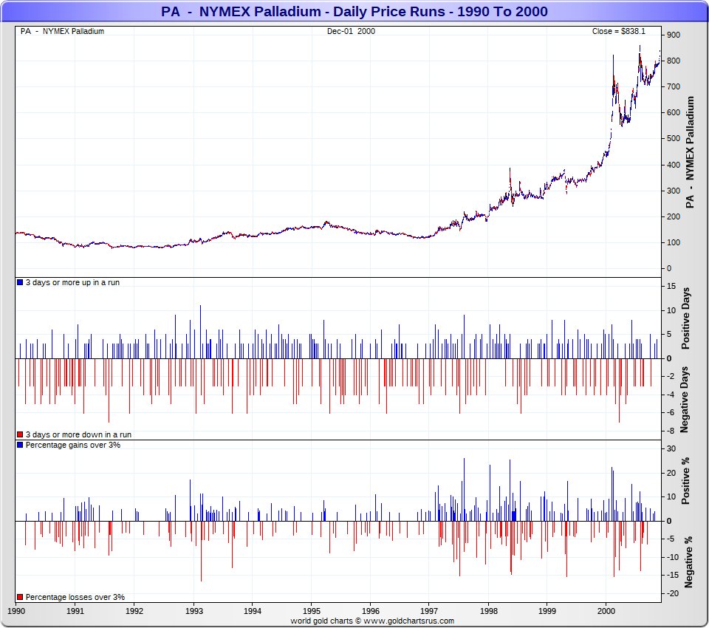The height and width of the screenshot is (628, 709).
Task: Click the 'PA - NYMEX Palladium' label at top left
Action: (62, 31)
